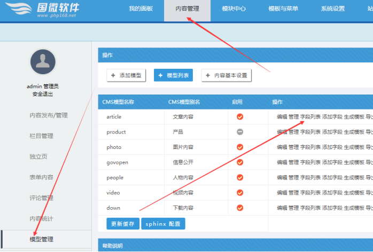This screenshot has height=252, width=373.
Task: Click enabled check icon for down row
Action: 239,208
